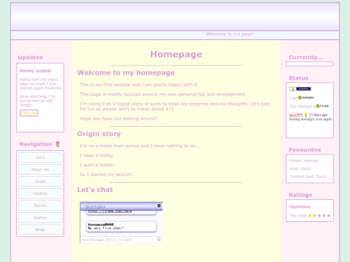The image size is (350, 262).
Task: Open the username link in status box
Action: click(296, 115)
